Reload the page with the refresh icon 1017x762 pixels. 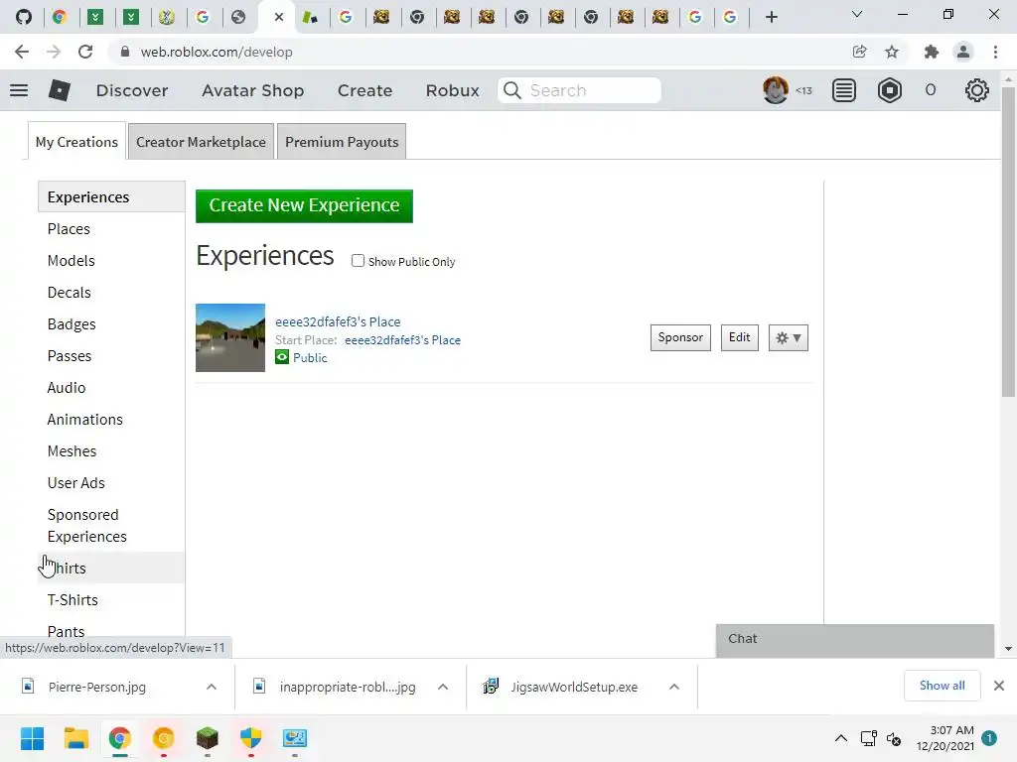click(85, 52)
